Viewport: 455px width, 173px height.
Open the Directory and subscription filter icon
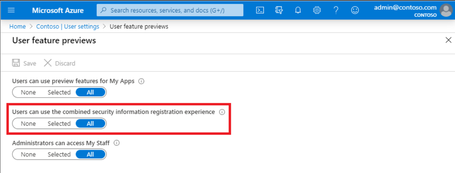point(279,10)
